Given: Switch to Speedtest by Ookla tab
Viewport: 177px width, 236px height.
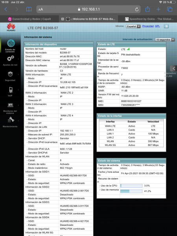Looking at the screenshot, I should [147, 19].
